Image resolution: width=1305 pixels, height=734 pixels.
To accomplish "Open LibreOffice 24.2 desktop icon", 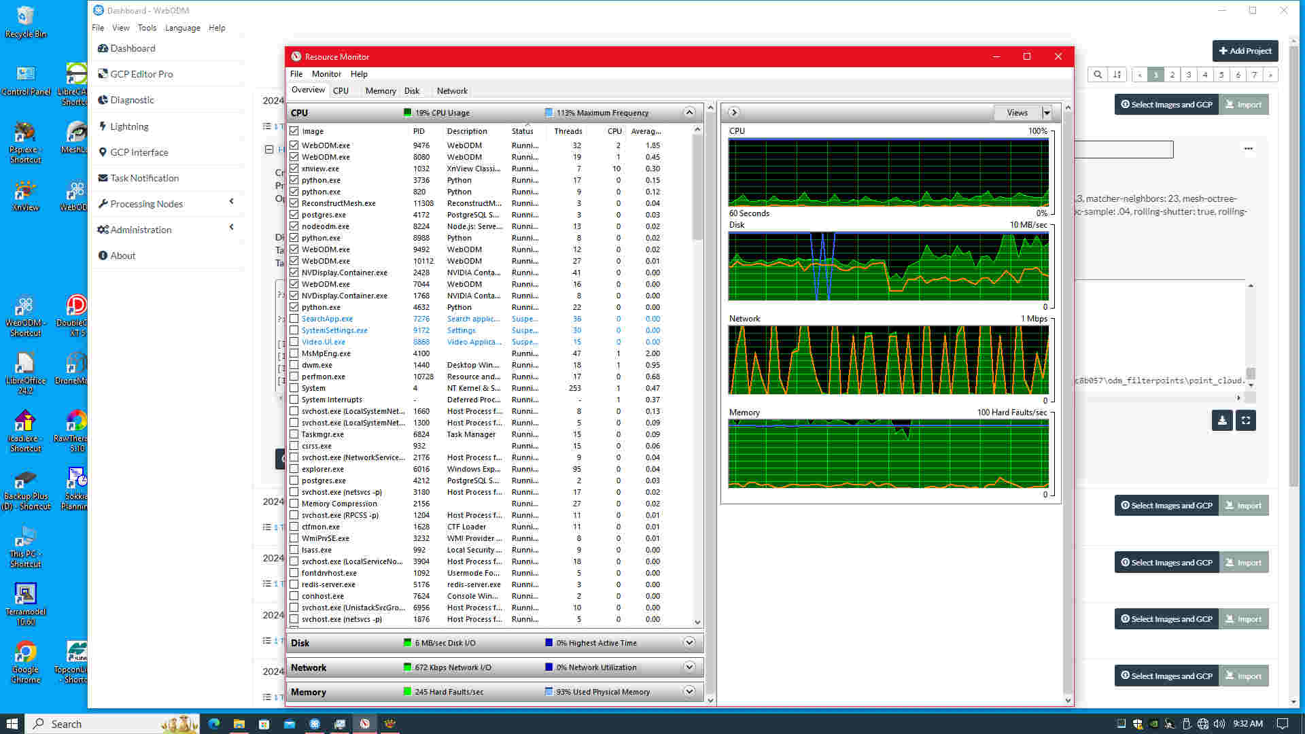I will pyautogui.click(x=26, y=373).
